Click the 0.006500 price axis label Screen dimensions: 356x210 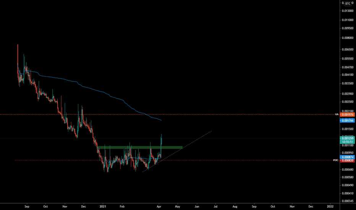click(x=348, y=50)
